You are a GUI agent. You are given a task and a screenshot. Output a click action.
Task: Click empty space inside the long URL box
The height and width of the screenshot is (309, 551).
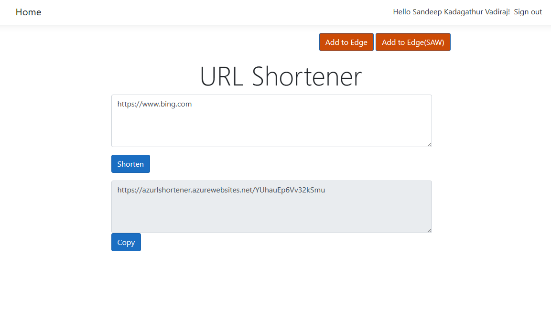(x=271, y=129)
